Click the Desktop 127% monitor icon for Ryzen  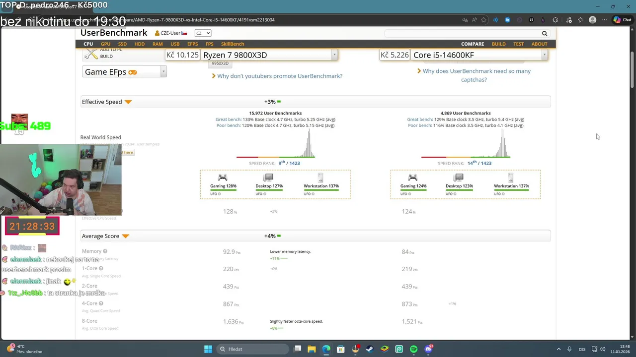point(268,178)
